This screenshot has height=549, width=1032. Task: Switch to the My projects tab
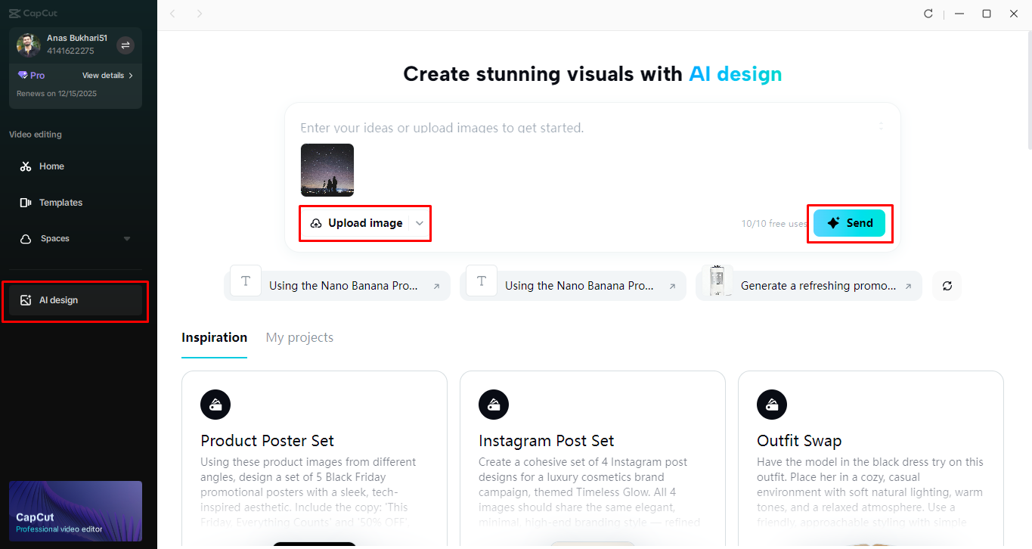click(x=299, y=337)
